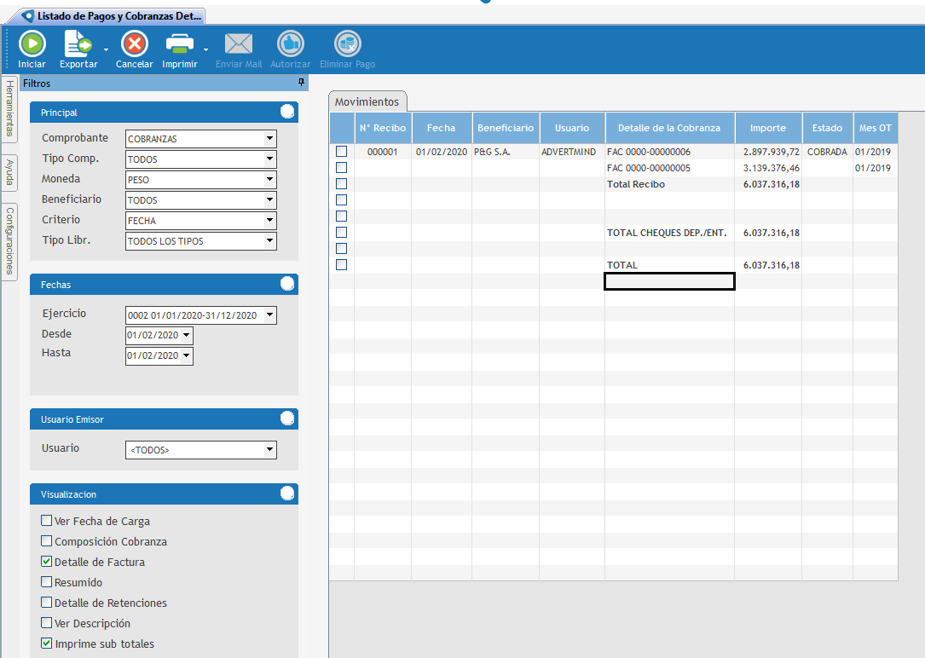Click the pin icon on Filtros panel
The image size is (925, 658).
[x=301, y=83]
